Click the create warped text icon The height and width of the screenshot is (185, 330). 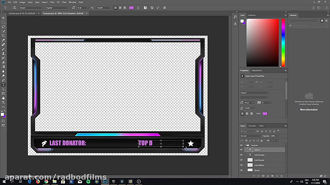pos(138,8)
